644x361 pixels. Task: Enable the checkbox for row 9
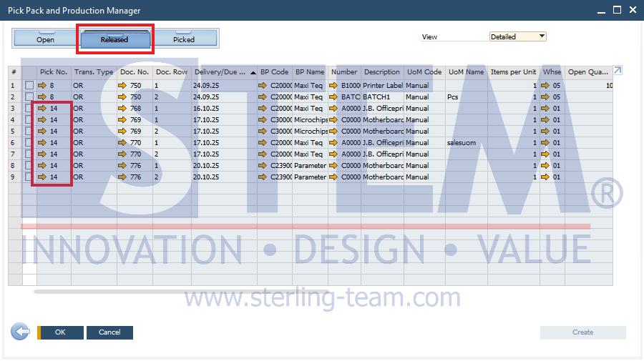[29, 177]
